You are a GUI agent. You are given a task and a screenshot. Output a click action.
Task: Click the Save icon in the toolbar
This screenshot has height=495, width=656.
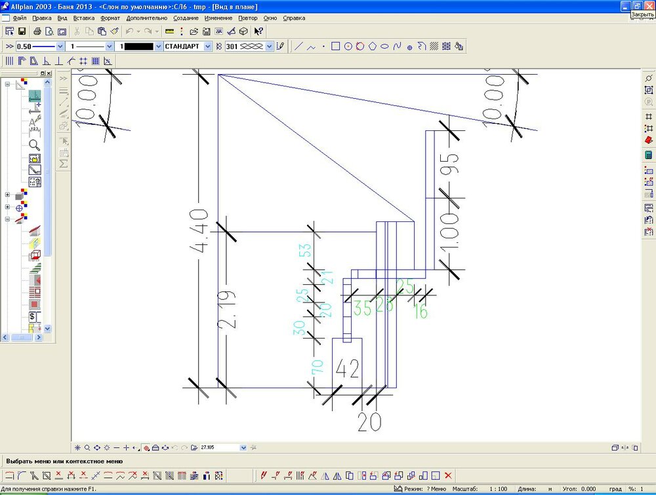(x=22, y=31)
